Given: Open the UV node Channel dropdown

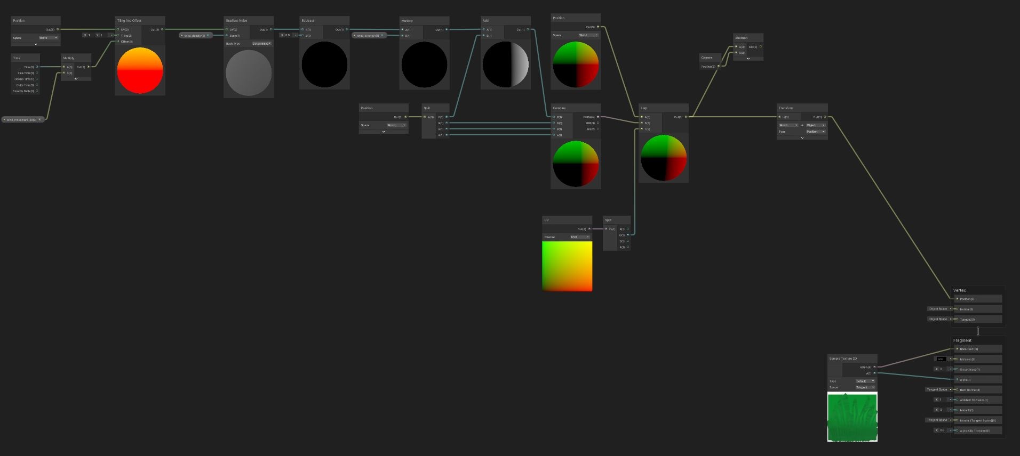Looking at the screenshot, I should click(580, 237).
